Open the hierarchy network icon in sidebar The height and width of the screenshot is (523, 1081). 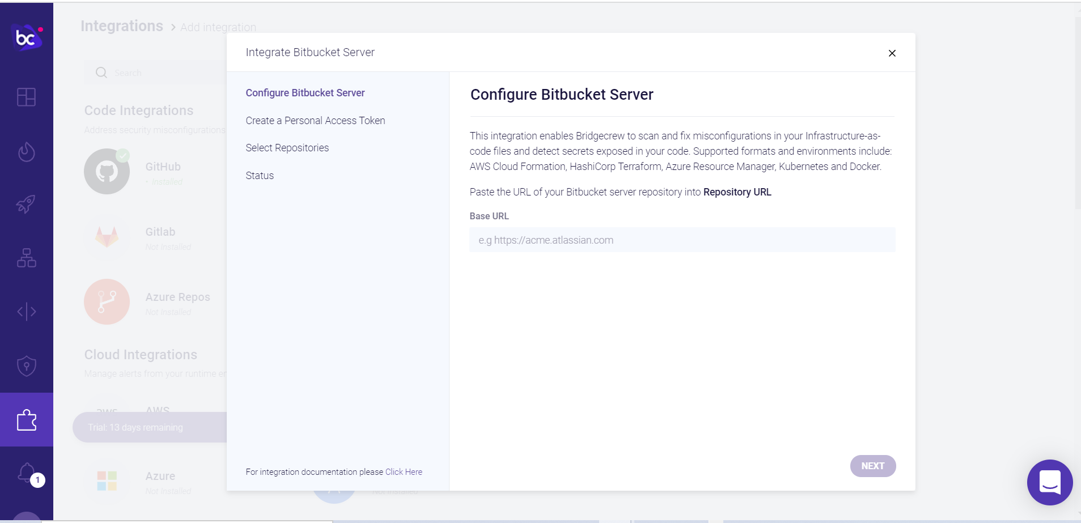pyautogui.click(x=27, y=258)
